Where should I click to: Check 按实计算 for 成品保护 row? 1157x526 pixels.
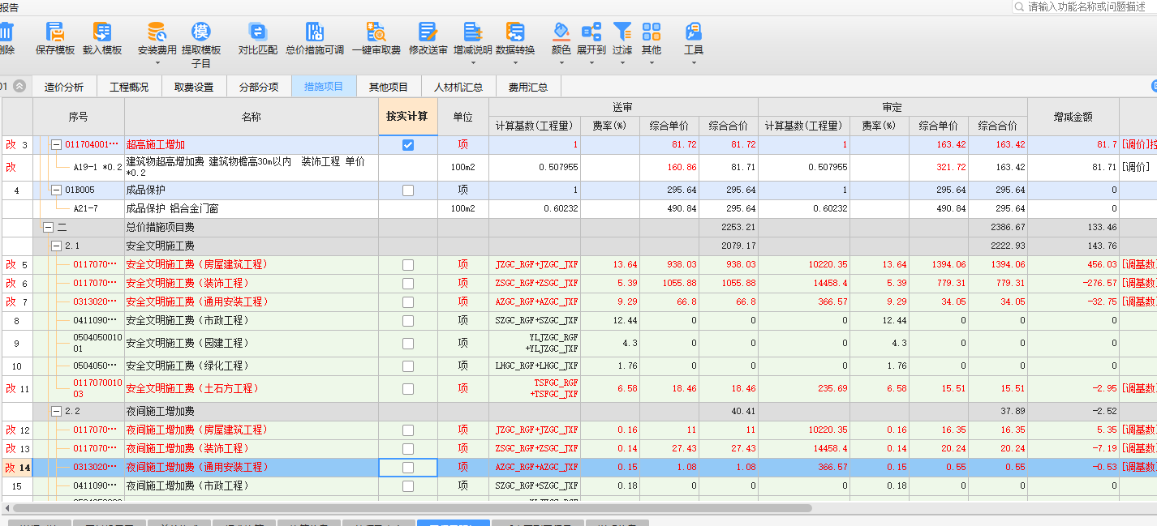[x=408, y=190]
